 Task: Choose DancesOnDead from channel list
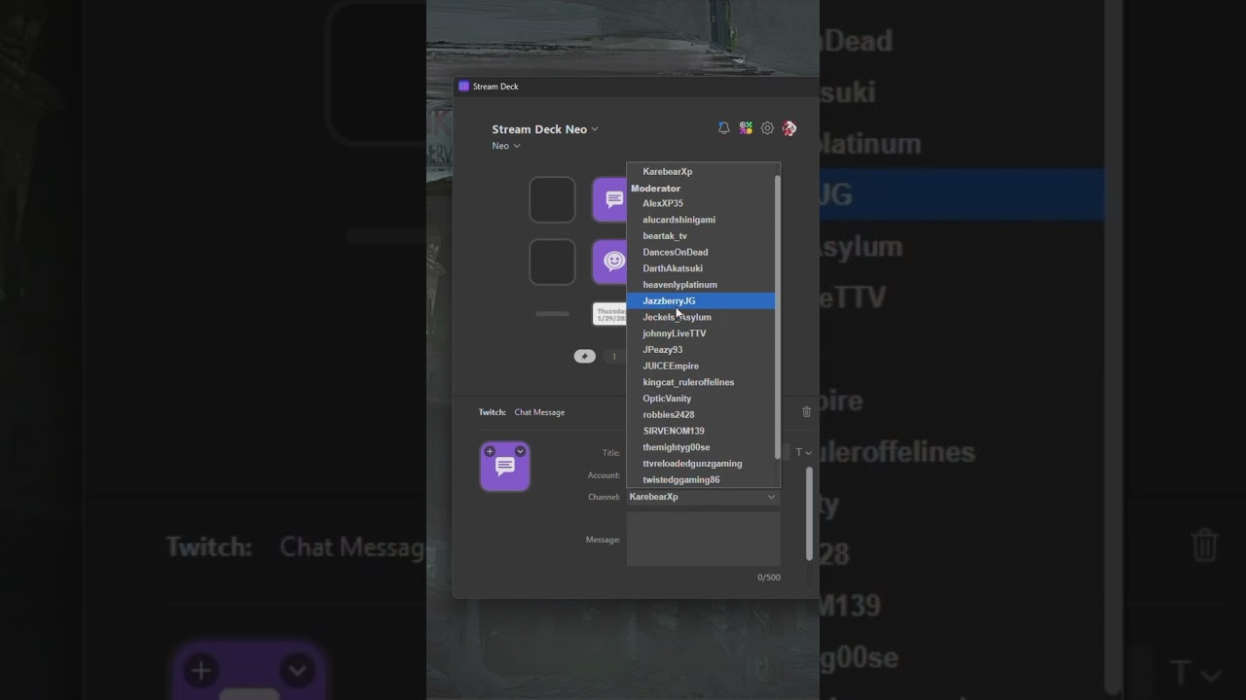700,252
